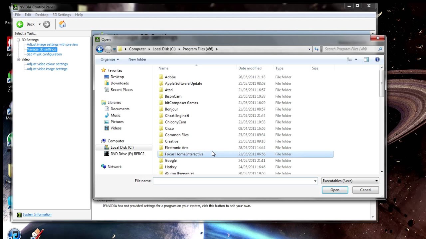426x239 pixels.
Task: Open the Organize dropdown menu
Action: 109,59
